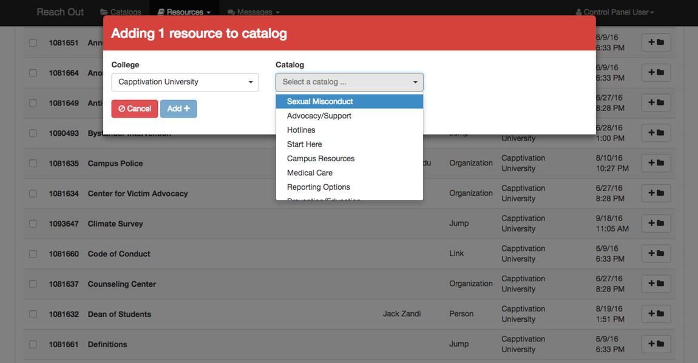This screenshot has height=363, width=698.
Task: Open the Climate Survey resource
Action: pos(115,224)
